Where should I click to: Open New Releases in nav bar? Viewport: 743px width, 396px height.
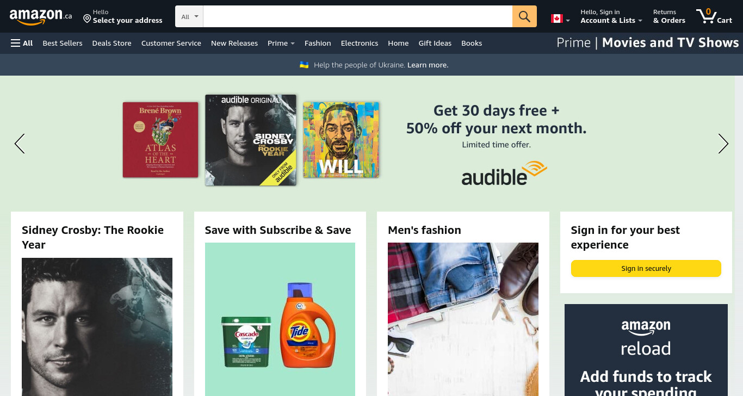234,43
